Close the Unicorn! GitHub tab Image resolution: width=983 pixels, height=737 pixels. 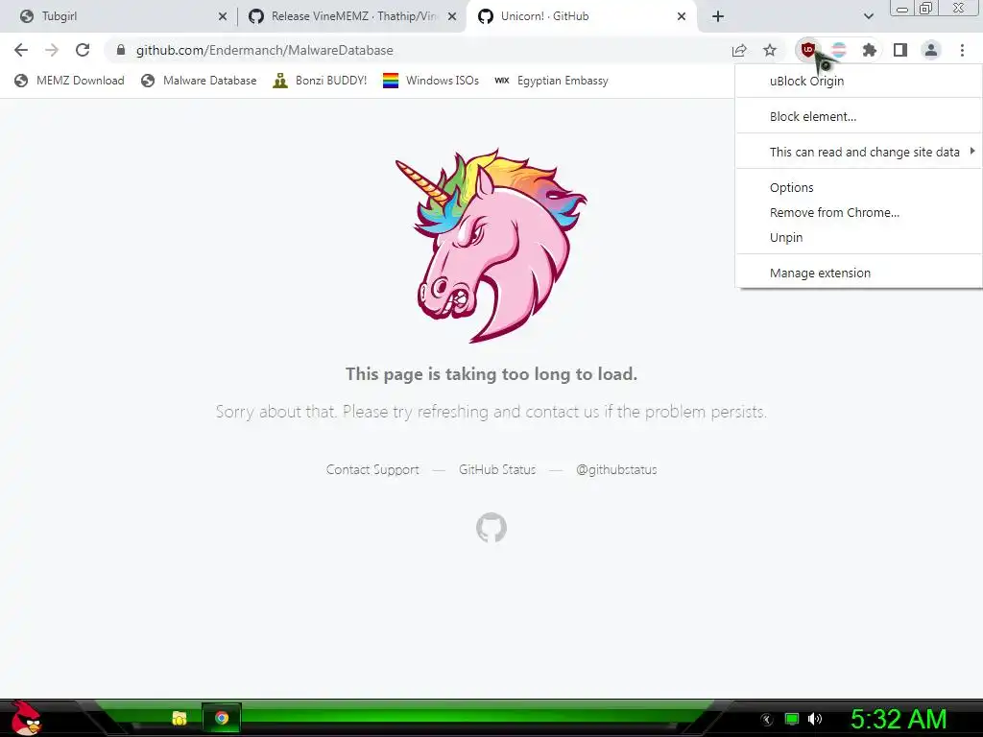682,16
